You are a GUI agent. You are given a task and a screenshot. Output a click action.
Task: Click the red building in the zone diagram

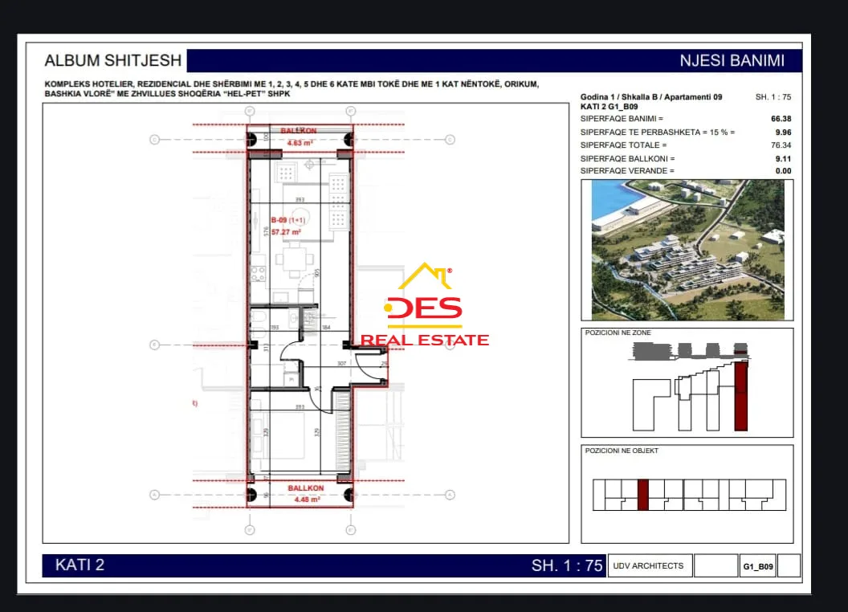741,396
